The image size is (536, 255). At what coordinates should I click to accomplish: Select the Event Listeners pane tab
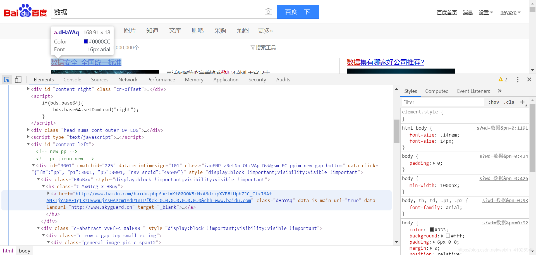[473, 91]
